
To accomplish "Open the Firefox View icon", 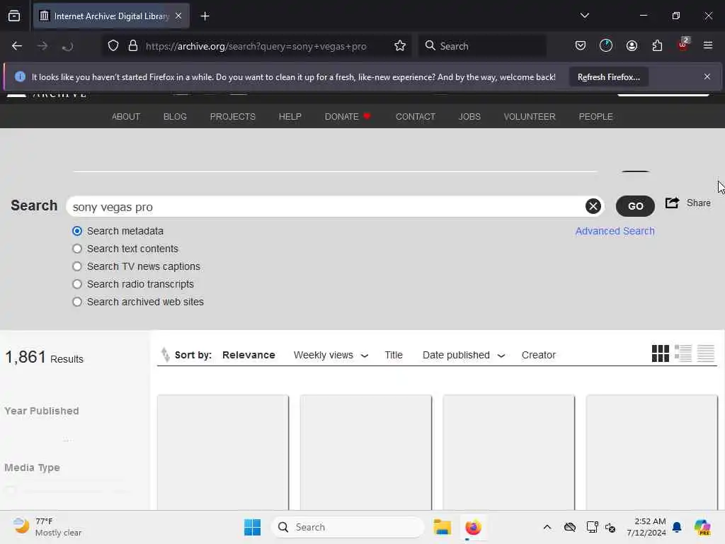I will [14, 16].
